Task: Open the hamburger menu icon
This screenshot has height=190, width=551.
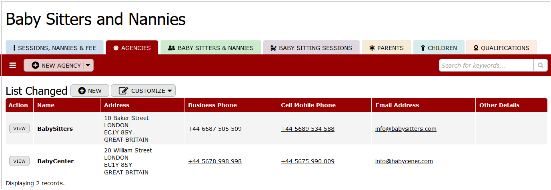Action: coord(13,65)
